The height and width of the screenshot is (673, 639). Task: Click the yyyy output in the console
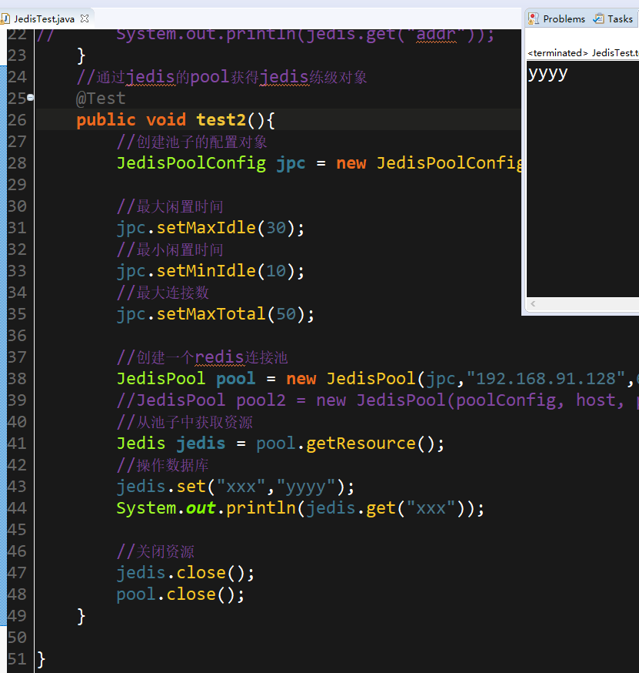coord(546,72)
